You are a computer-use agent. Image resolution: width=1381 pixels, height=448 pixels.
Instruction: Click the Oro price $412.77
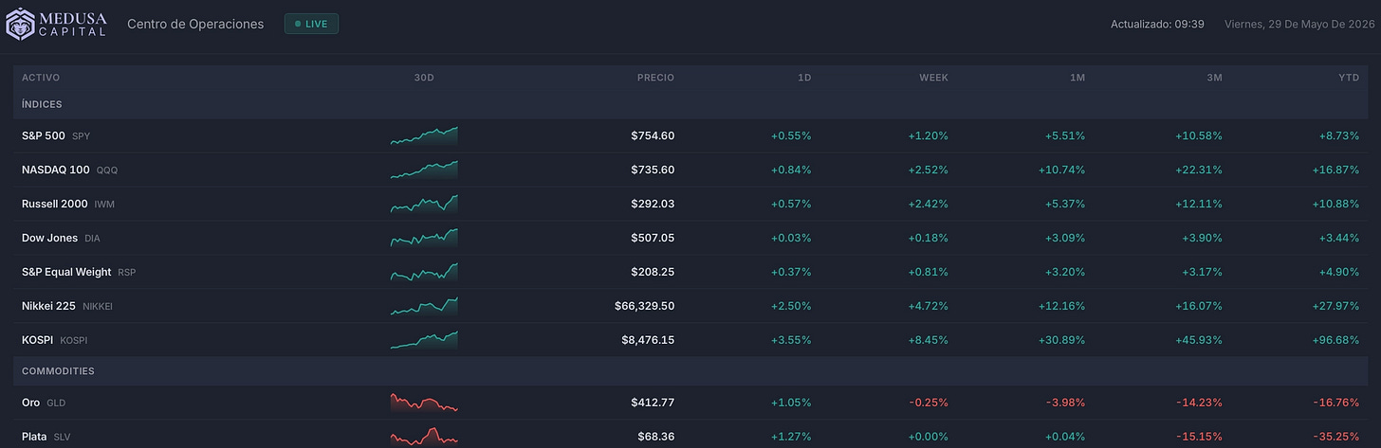click(x=653, y=403)
